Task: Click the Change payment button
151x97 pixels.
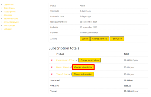Action: (x=100, y=39)
